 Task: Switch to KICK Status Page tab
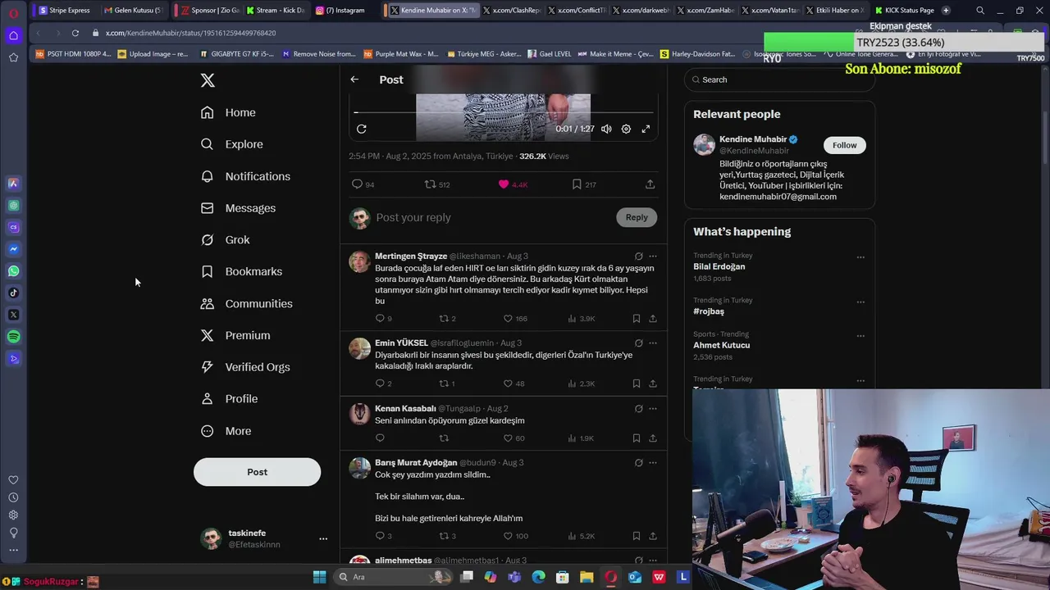click(x=903, y=10)
